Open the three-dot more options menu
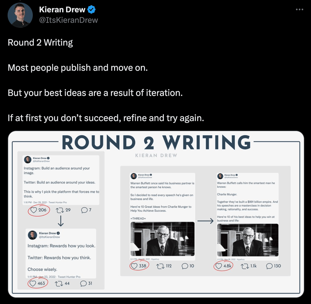 point(299,9)
